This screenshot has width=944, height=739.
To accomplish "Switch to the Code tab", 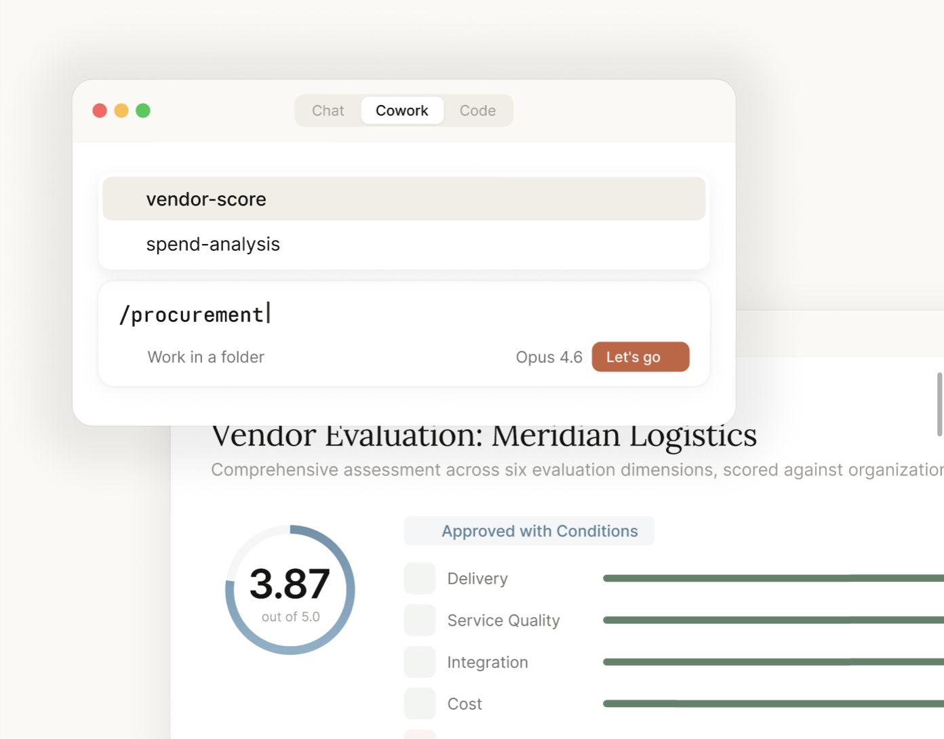I will 477,110.
